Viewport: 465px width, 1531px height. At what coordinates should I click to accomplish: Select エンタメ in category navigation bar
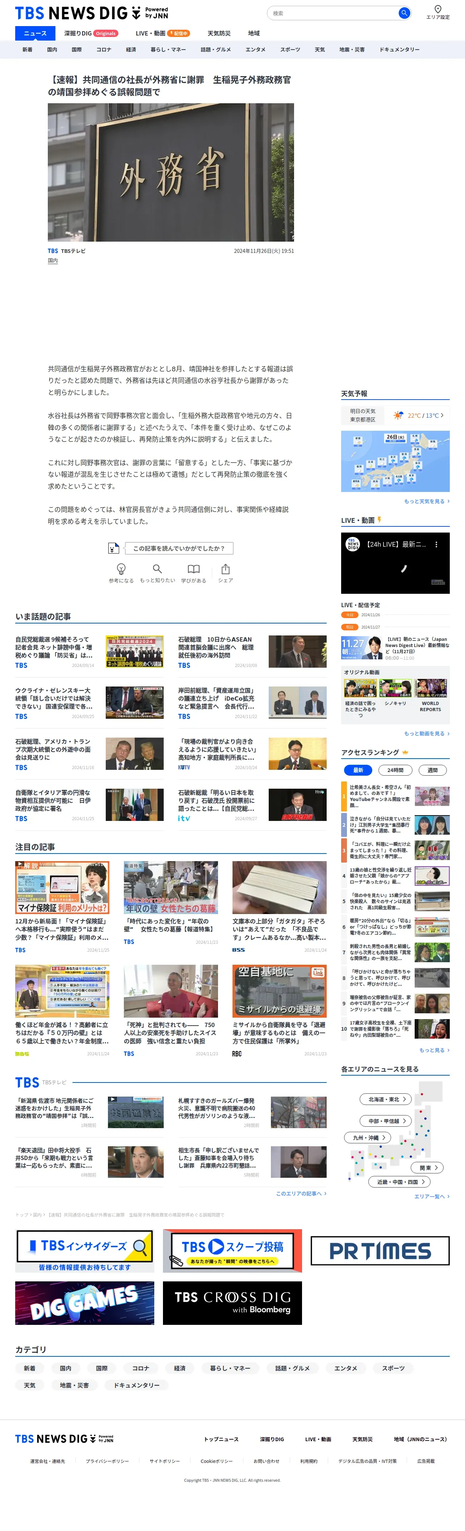coord(255,49)
